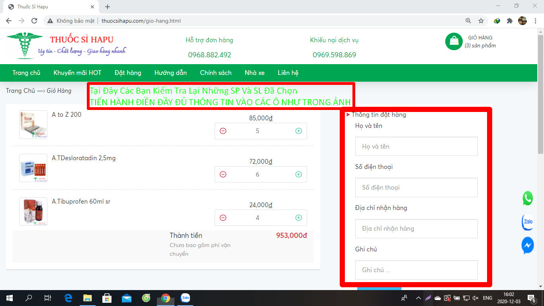Open Chính sách menu item

click(216, 73)
